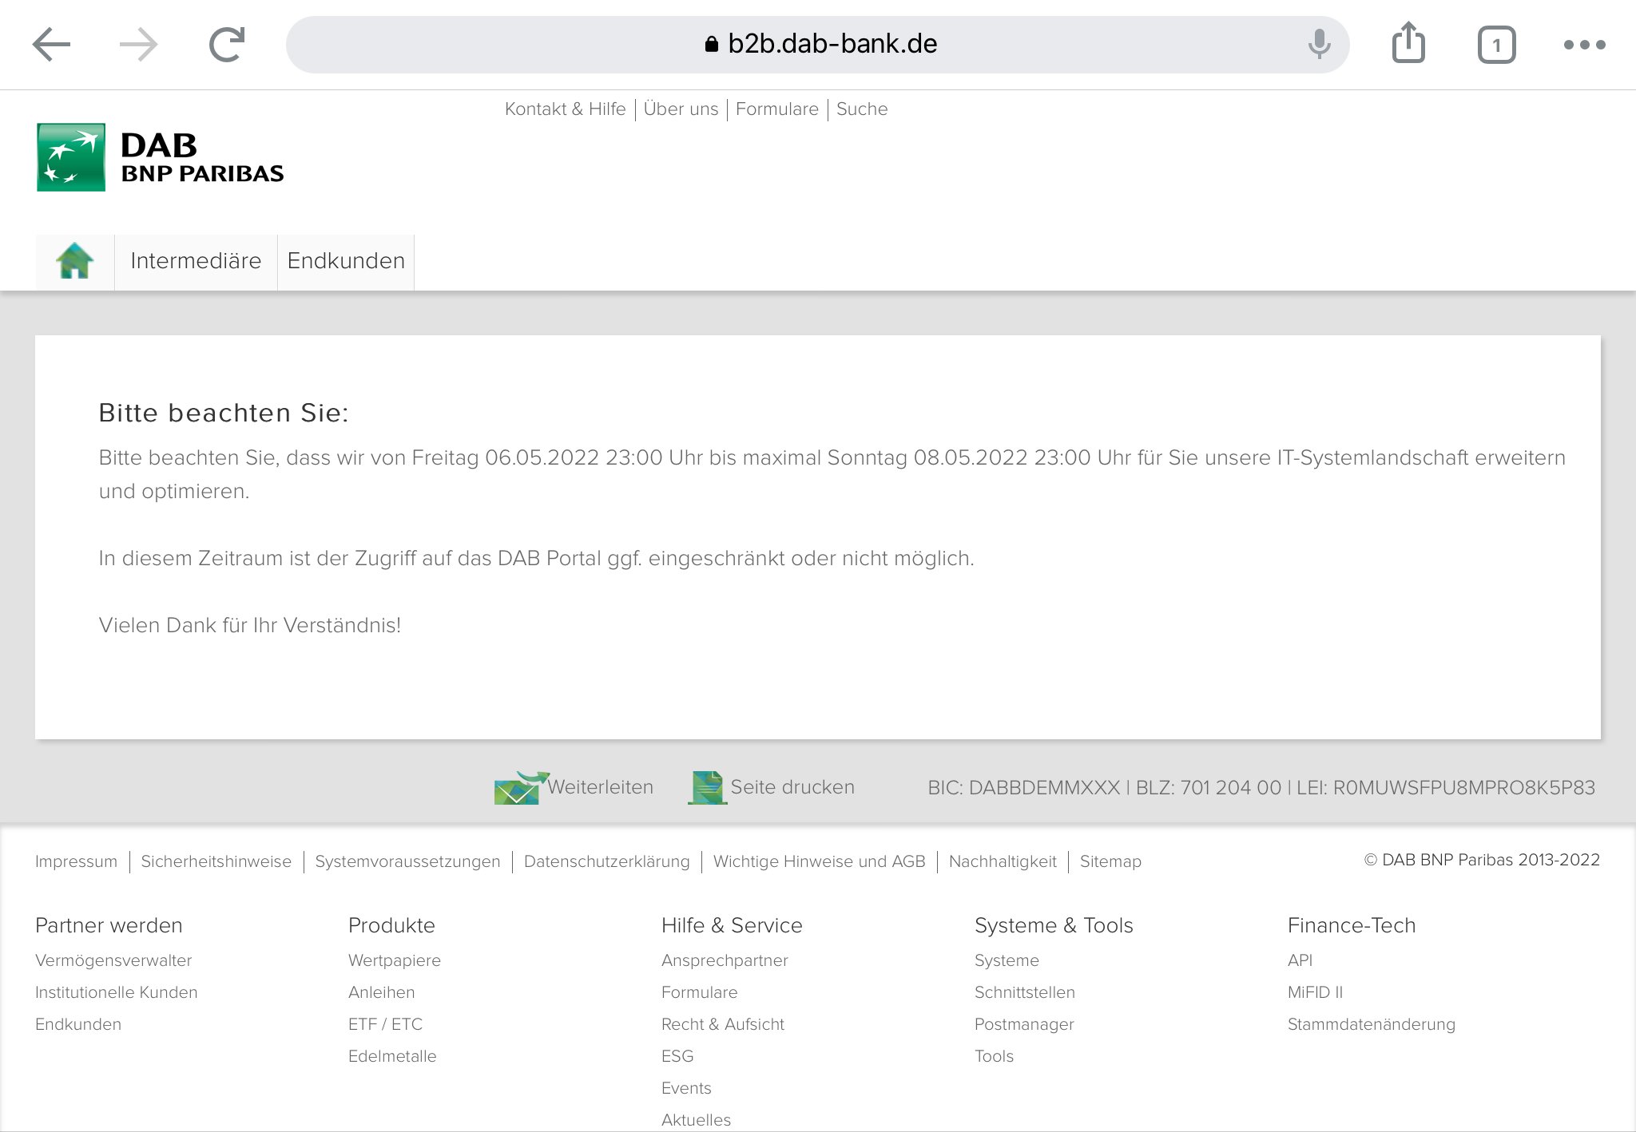Open the Endkunden navigation tab

coord(346,261)
